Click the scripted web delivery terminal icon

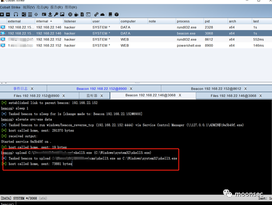pos(88,14)
